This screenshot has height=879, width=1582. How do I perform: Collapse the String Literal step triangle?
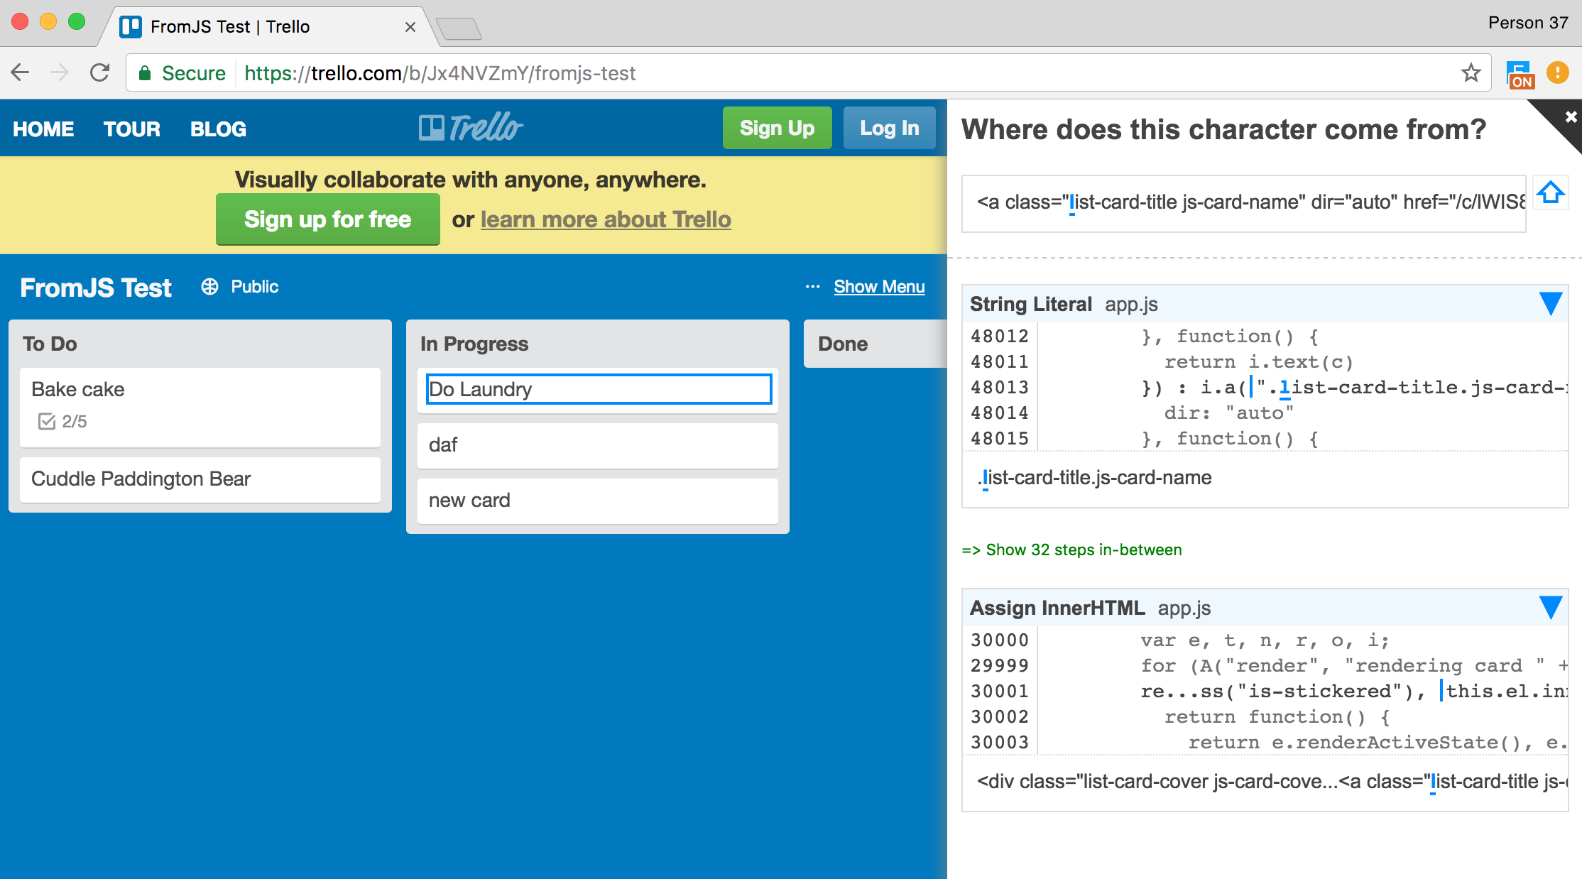(1550, 304)
